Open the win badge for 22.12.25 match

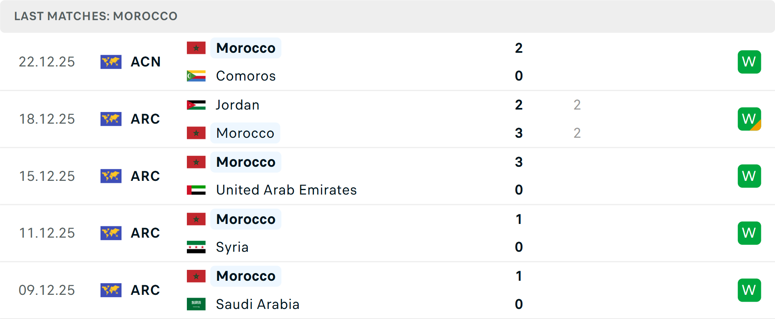coord(749,62)
